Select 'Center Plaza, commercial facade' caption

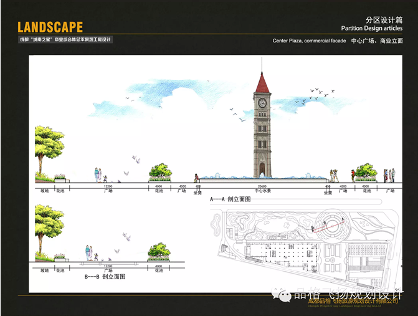[309, 41]
